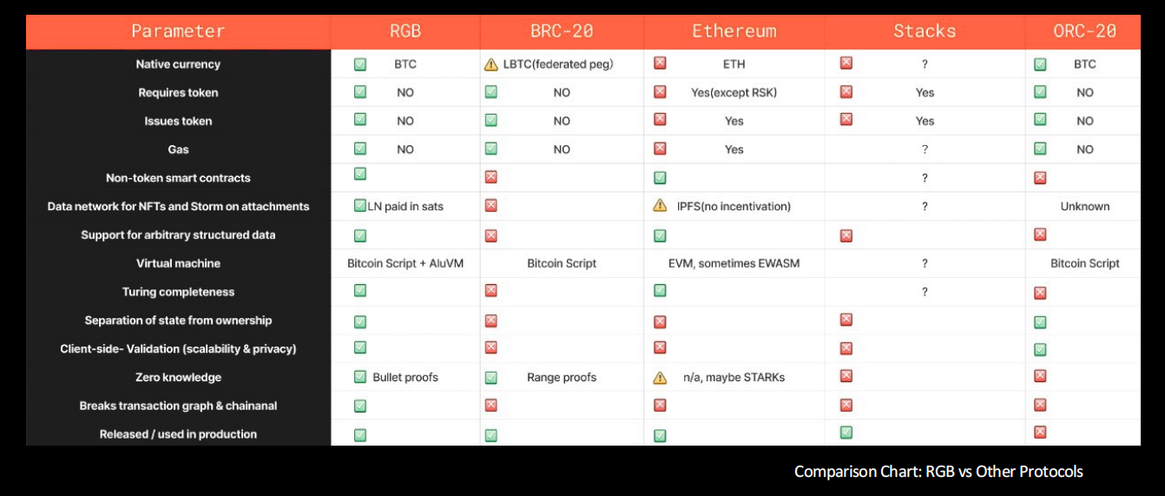Click the green check for RGB native currency
This screenshot has height=496, width=1165.
pyautogui.click(x=360, y=63)
